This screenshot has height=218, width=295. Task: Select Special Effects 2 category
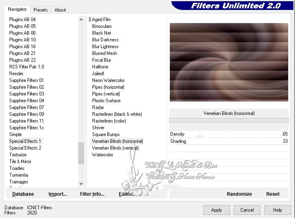25,148
